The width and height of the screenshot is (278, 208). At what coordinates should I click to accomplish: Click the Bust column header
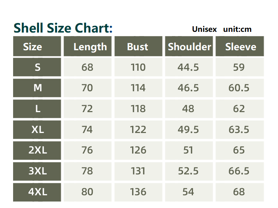tap(137, 47)
